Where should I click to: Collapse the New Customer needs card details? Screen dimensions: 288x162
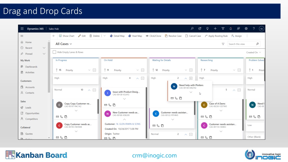point(124,120)
